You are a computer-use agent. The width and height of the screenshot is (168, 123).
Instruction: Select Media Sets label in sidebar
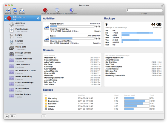(21, 47)
